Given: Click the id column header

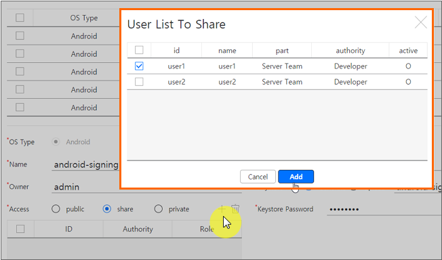Looking at the screenshot, I should pyautogui.click(x=176, y=50).
